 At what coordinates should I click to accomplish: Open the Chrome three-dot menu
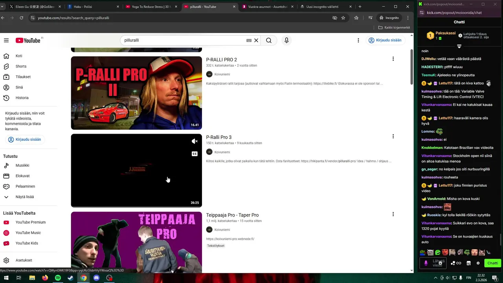coord(408,18)
